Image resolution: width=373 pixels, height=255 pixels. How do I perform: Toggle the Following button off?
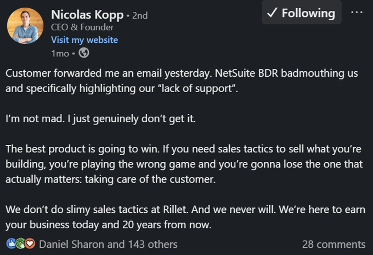coord(302,13)
